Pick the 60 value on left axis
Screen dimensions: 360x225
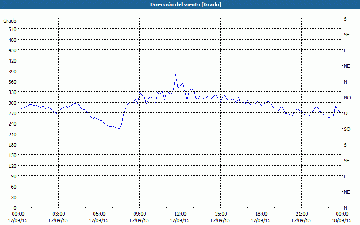[x=14, y=187]
